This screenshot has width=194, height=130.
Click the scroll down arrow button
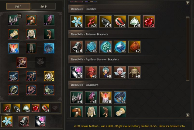pyautogui.click(x=188, y=115)
